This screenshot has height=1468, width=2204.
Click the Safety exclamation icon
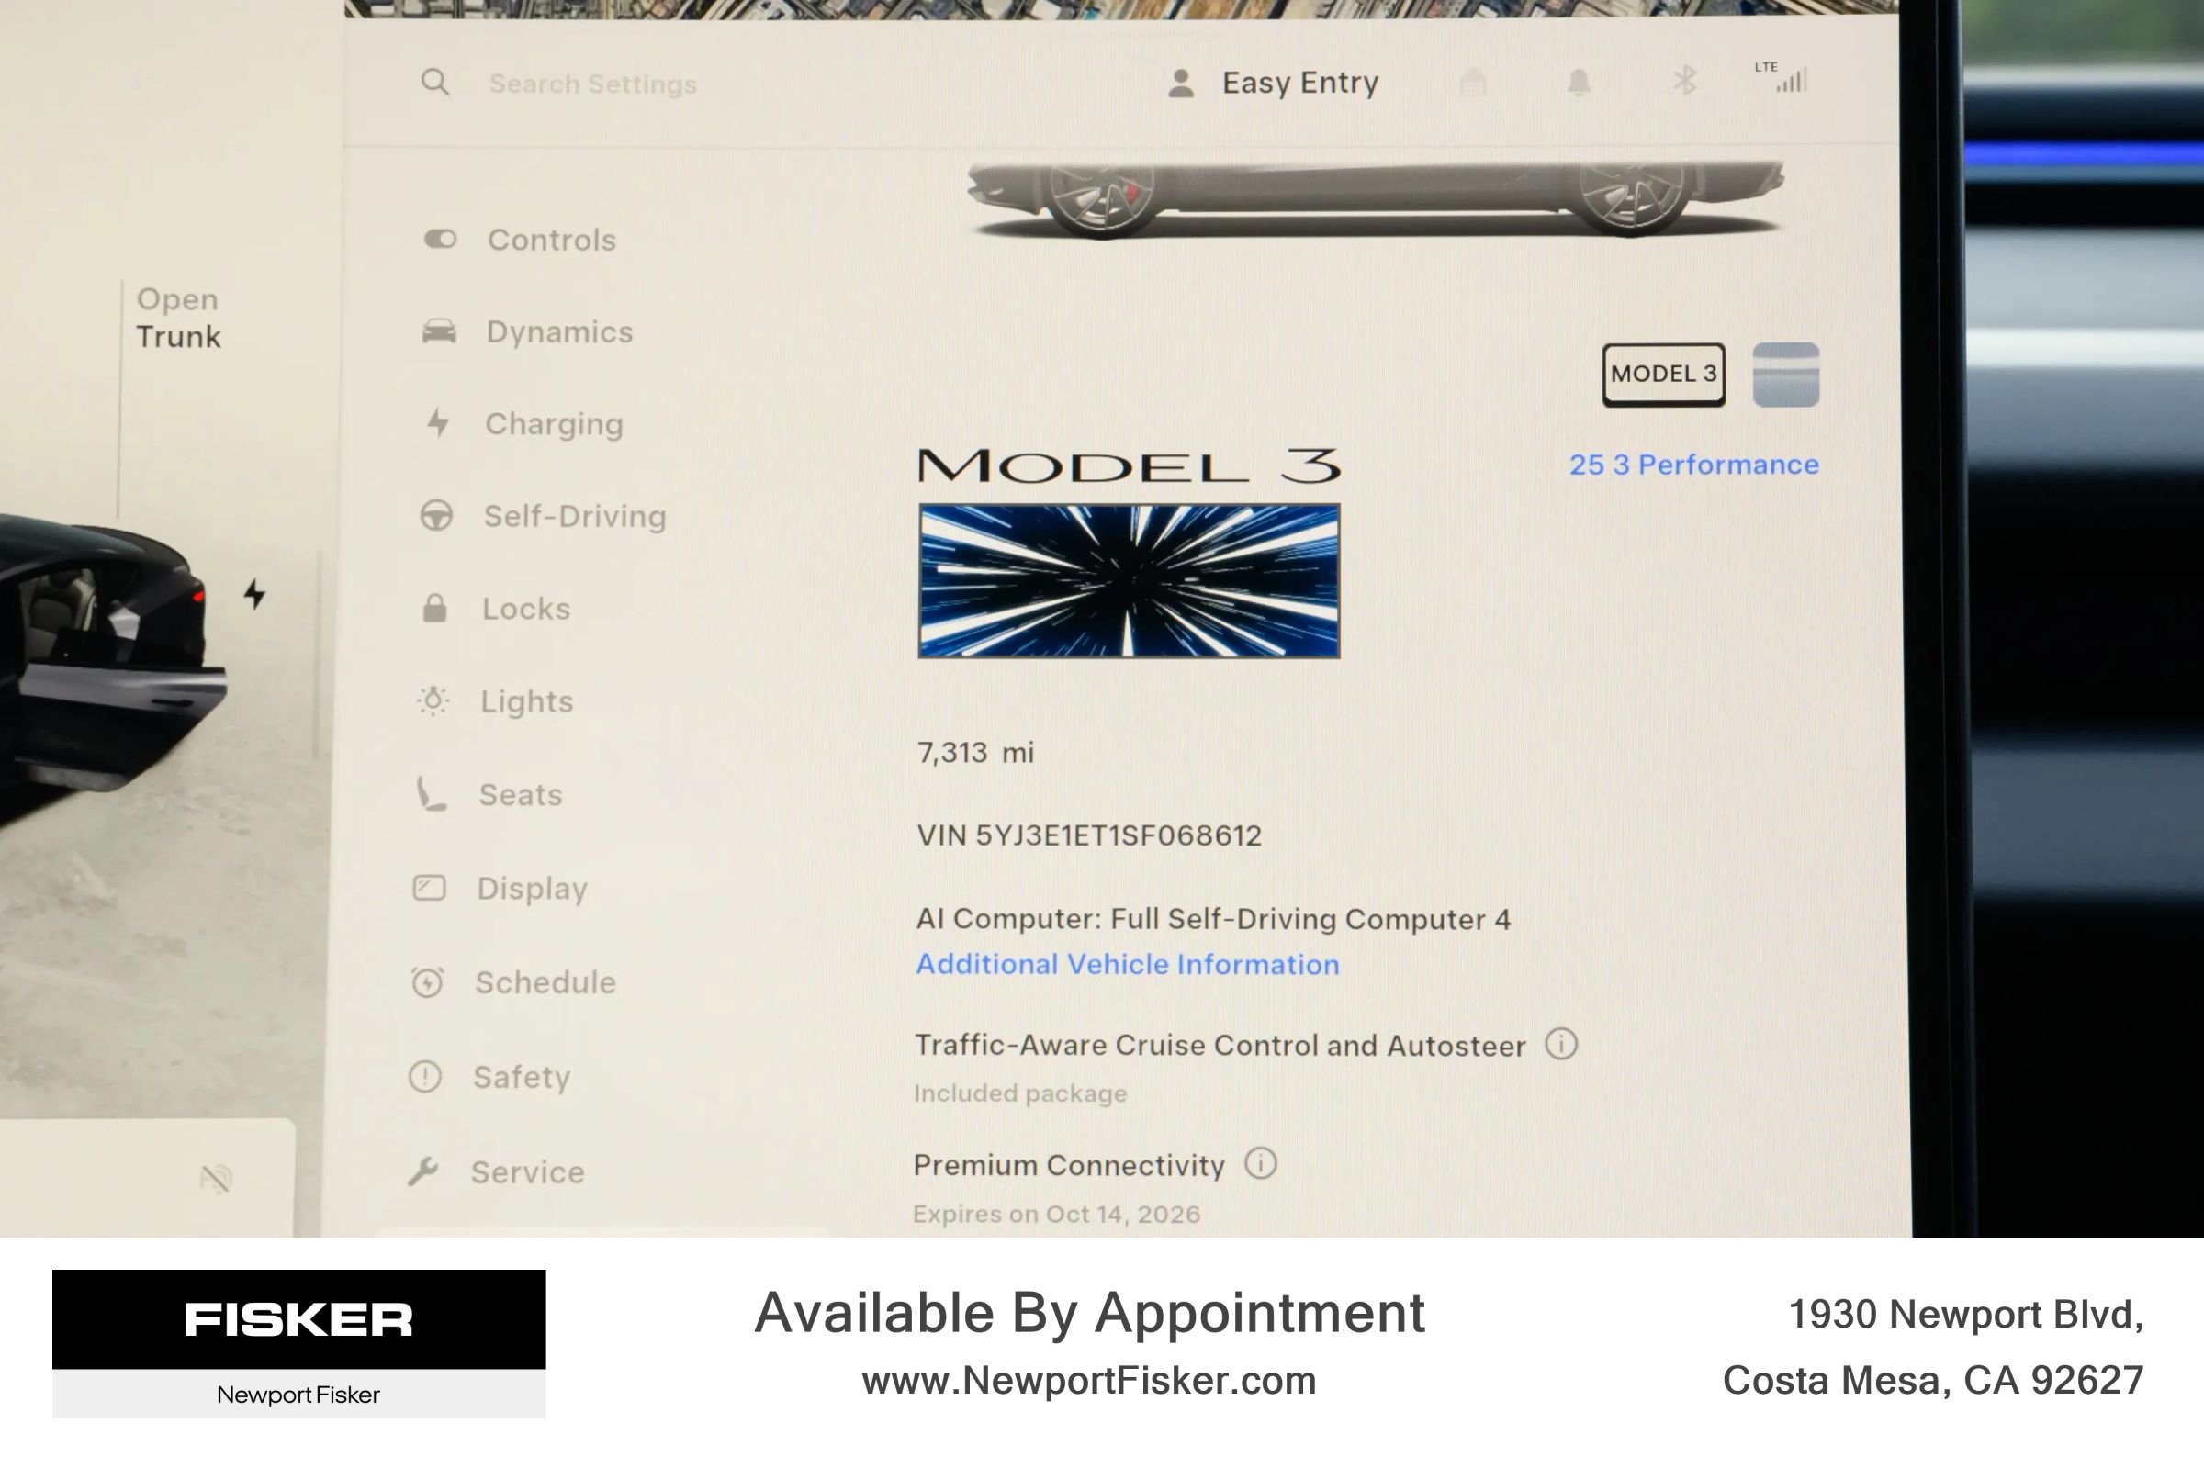[425, 1077]
